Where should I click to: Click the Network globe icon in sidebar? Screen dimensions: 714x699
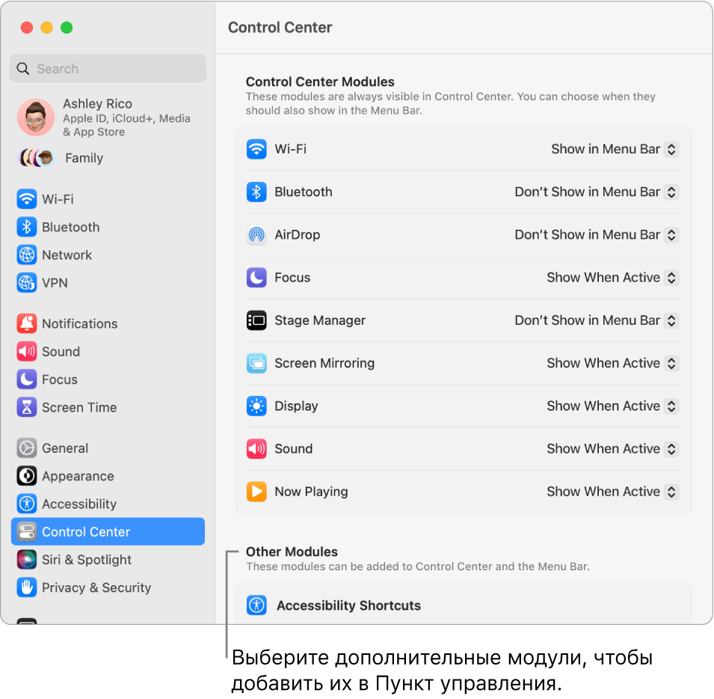(27, 254)
